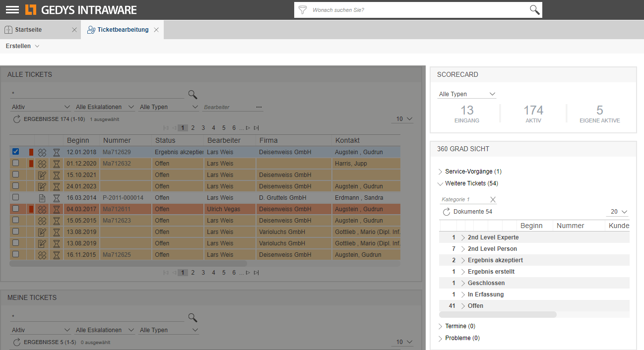Open the hamburger main menu
644x350 pixels.
click(12, 9)
